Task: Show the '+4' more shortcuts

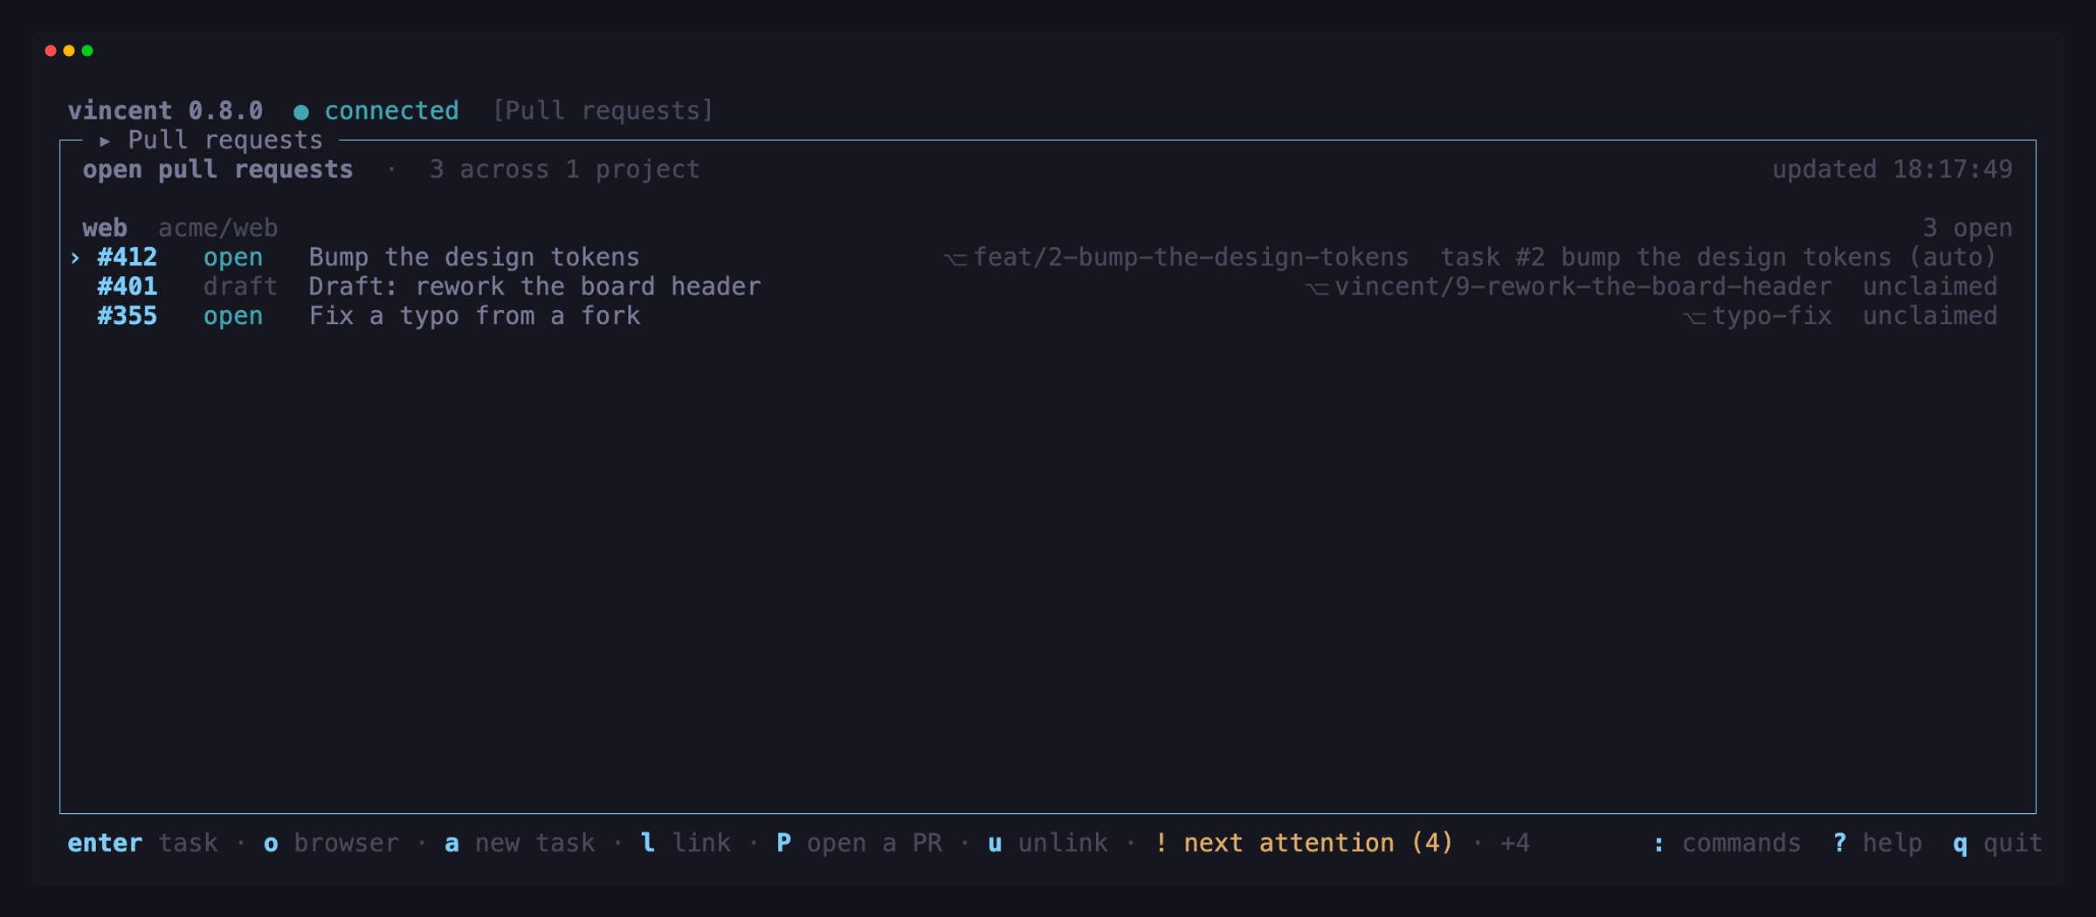Action: [x=1515, y=844]
